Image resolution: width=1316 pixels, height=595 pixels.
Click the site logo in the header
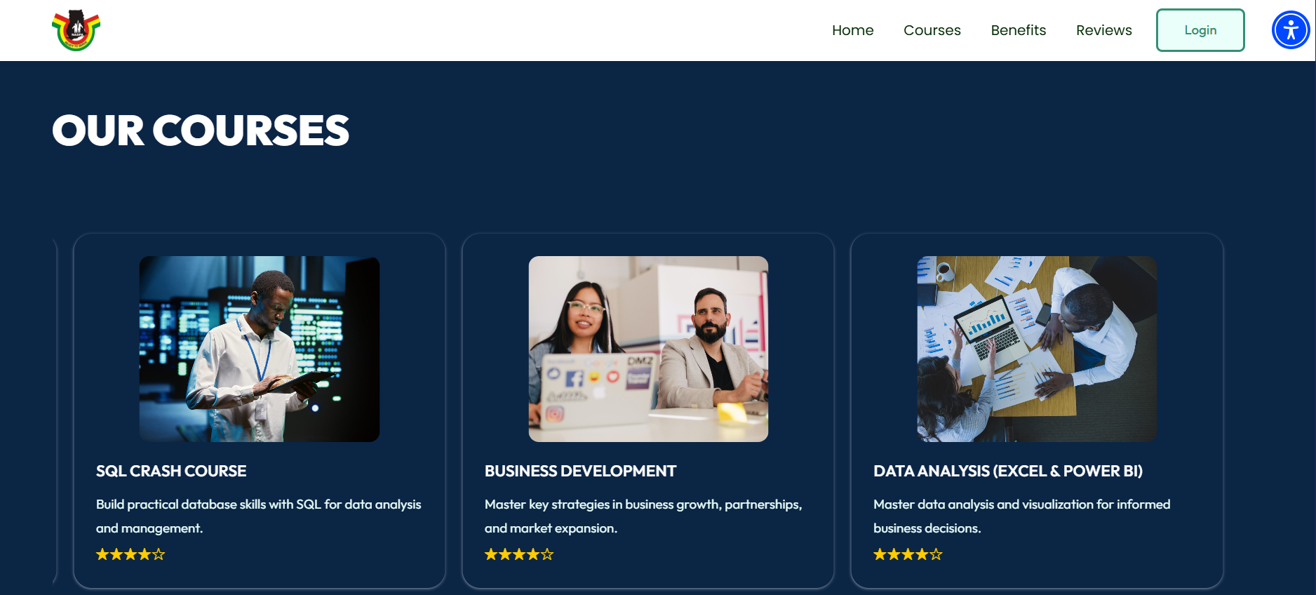click(x=76, y=30)
